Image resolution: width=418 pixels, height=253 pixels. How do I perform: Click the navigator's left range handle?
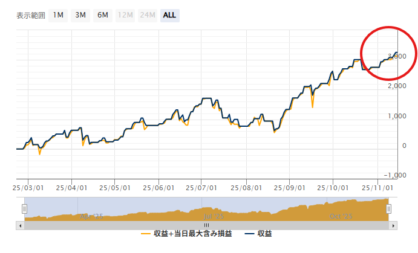24,209
